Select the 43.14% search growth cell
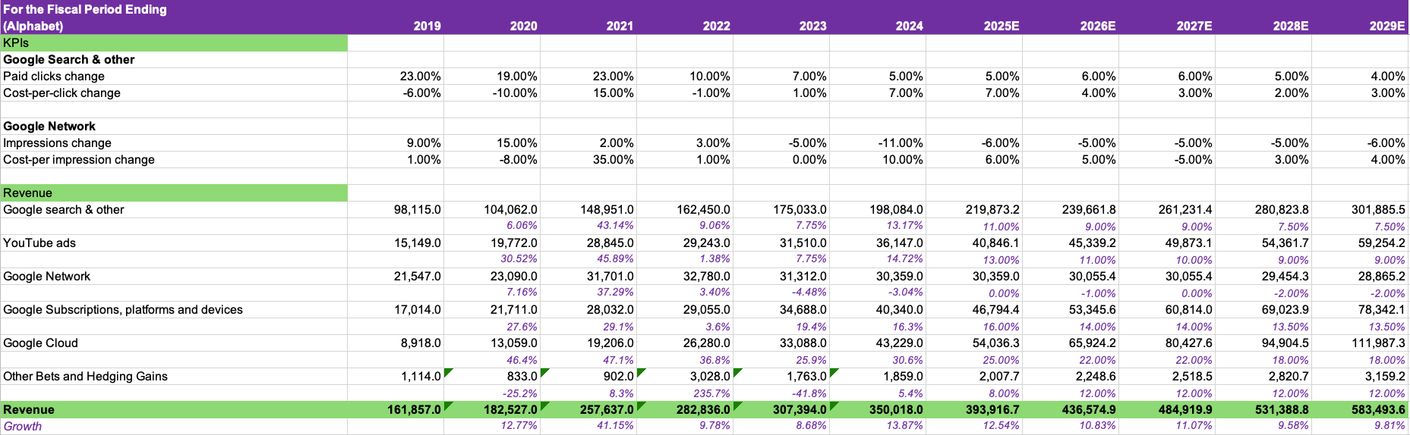Screen dimensions: 1410x435 (615, 226)
